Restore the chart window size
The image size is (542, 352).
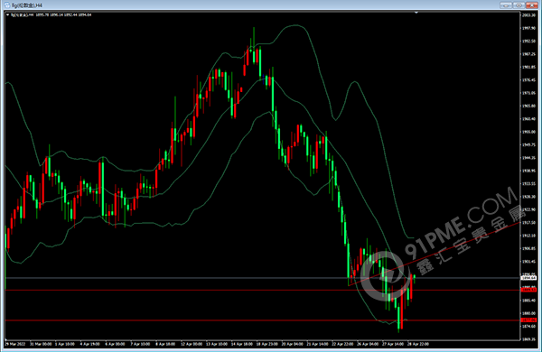pyautogui.click(x=519, y=5)
